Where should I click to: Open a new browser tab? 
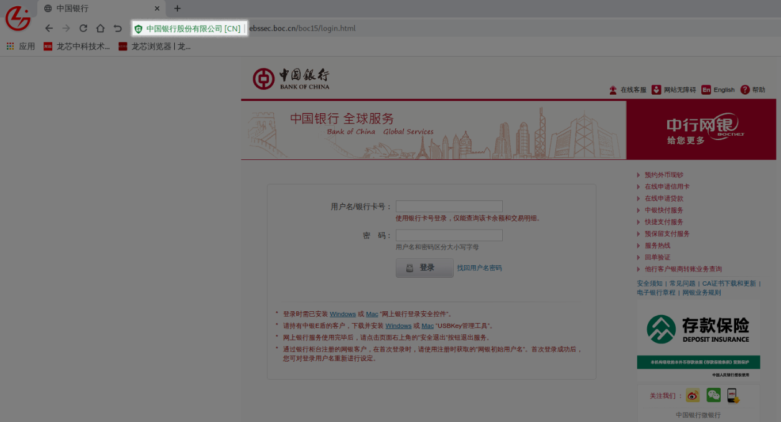(177, 9)
